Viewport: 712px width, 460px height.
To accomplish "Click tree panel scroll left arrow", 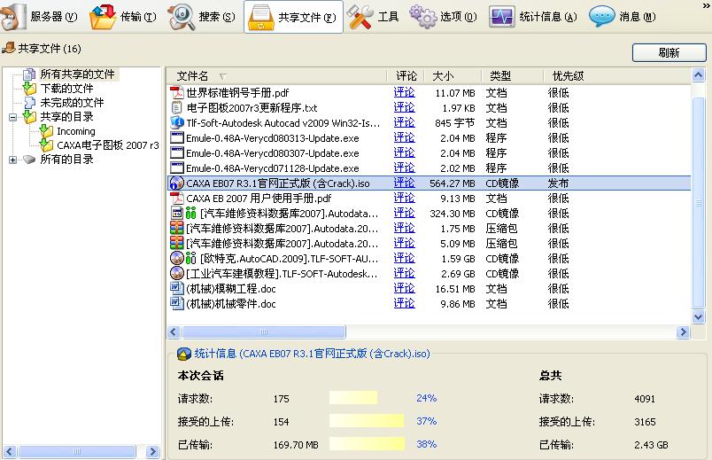I will (x=10, y=451).
